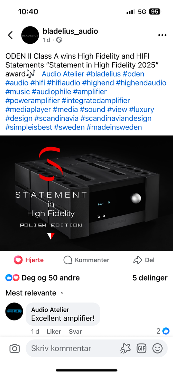Image resolution: width=173 pixels, height=375 pixels.
Task: Open the amplifier award image
Action: [86, 193]
